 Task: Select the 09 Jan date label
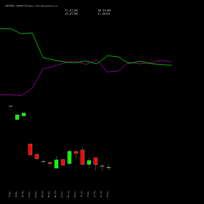click(75, 194)
